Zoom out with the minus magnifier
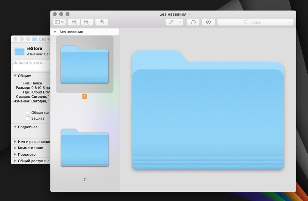Image resolution: width=308 pixels, height=201 pixels. pos(75,22)
